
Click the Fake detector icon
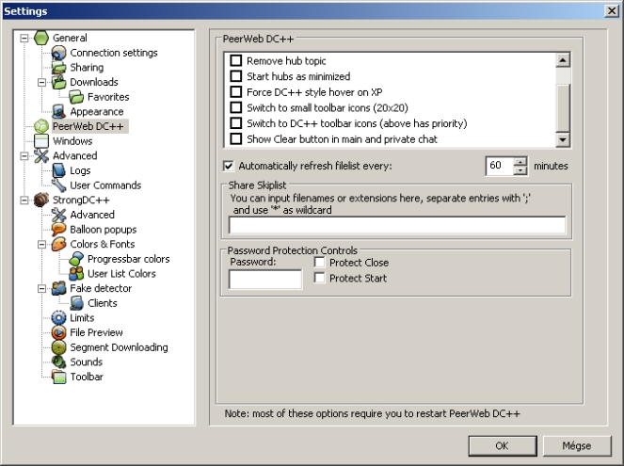click(59, 288)
